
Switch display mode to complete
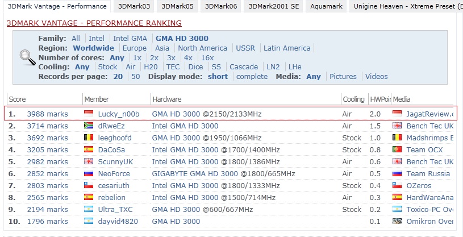click(x=252, y=77)
